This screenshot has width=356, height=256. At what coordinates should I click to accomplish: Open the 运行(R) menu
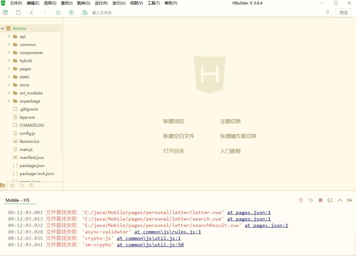(101, 3)
